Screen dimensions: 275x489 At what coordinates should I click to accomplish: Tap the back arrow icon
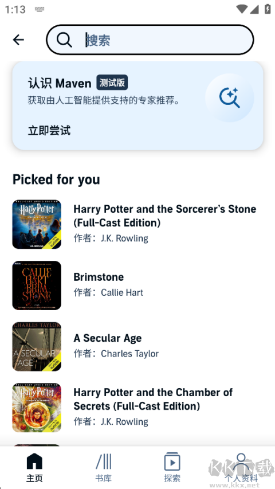tap(18, 40)
